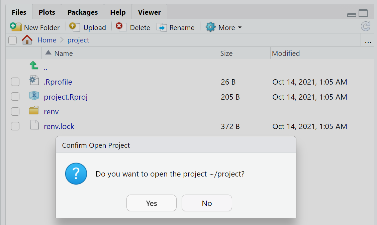The height and width of the screenshot is (225, 377).
Task: Open the Packages tab
Action: 82,12
